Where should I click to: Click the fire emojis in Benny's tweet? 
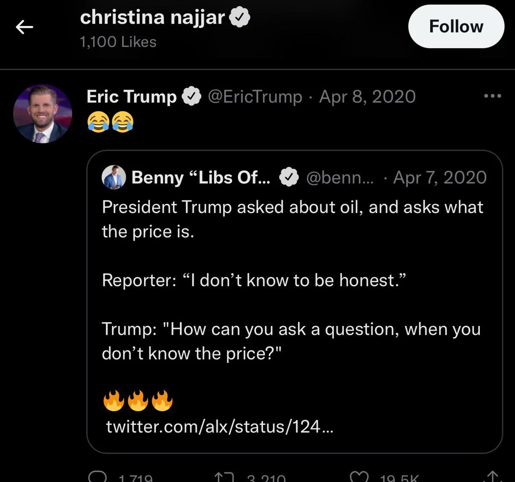138,400
